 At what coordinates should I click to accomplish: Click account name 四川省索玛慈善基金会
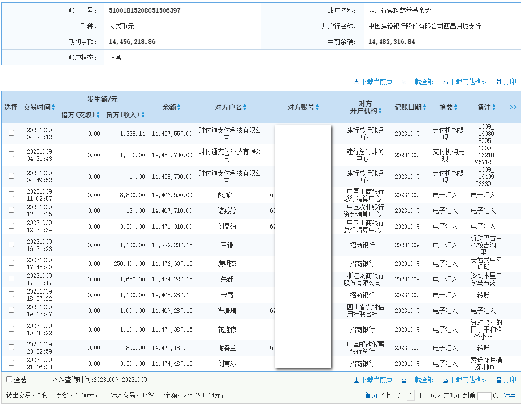click(399, 10)
